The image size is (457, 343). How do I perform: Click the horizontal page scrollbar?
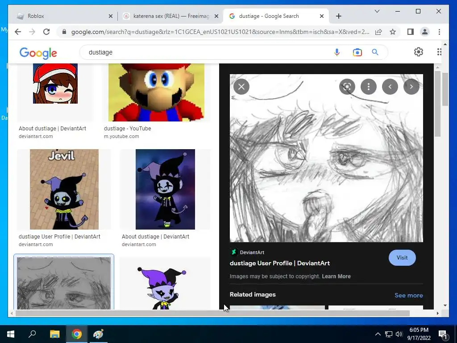[x=213, y=313]
